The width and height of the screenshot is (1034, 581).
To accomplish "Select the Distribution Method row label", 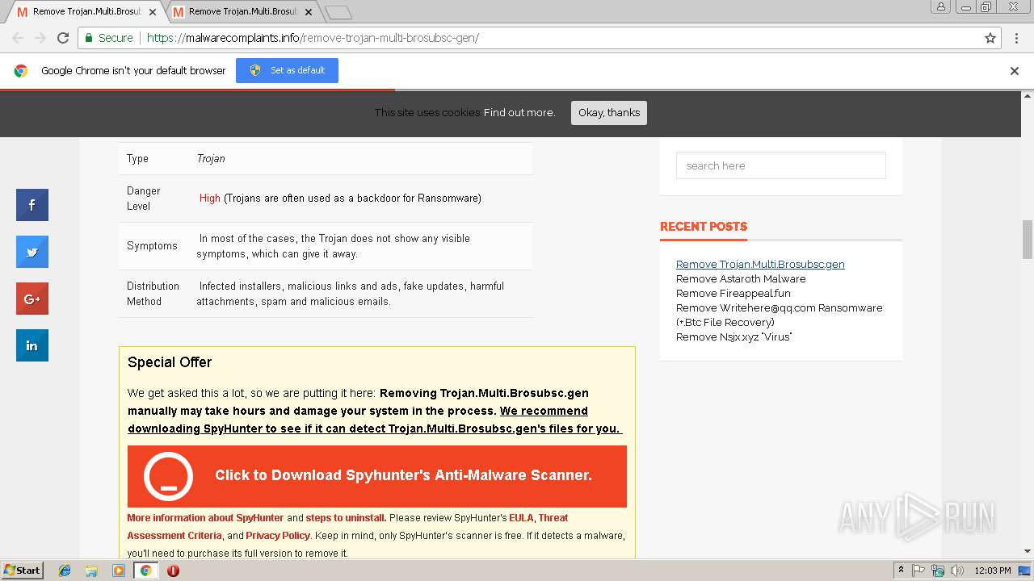I will point(153,294).
